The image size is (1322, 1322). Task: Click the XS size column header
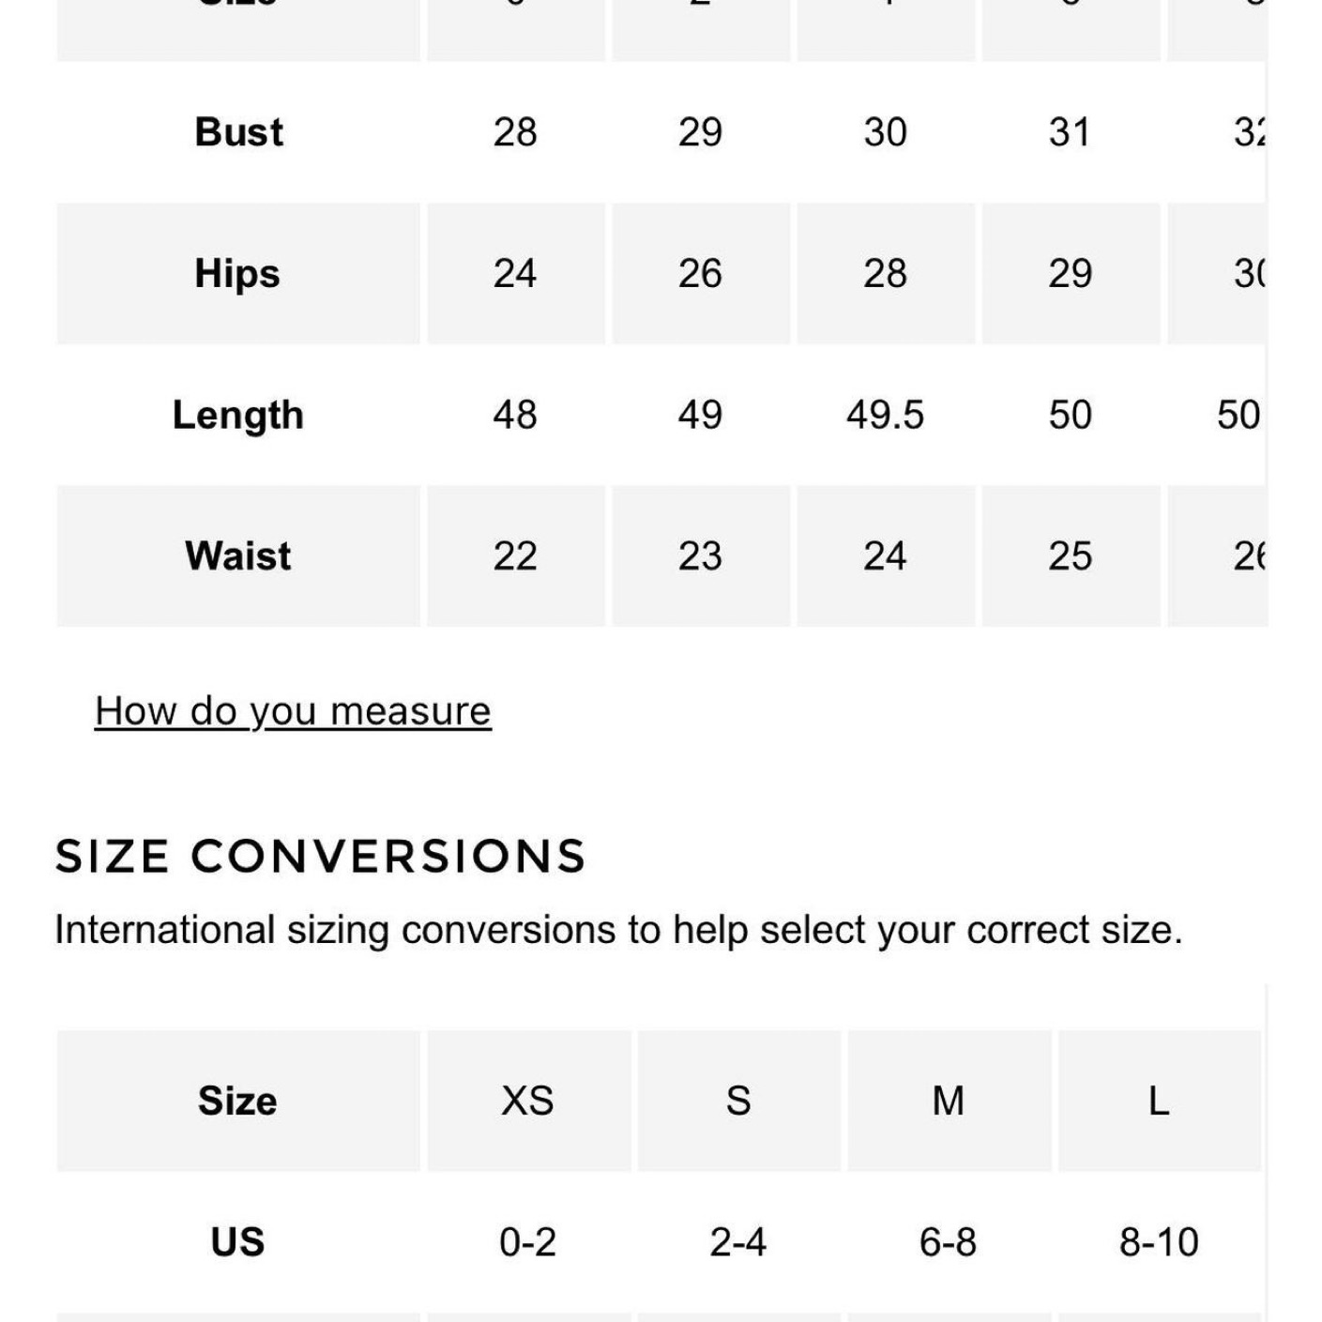point(528,1101)
